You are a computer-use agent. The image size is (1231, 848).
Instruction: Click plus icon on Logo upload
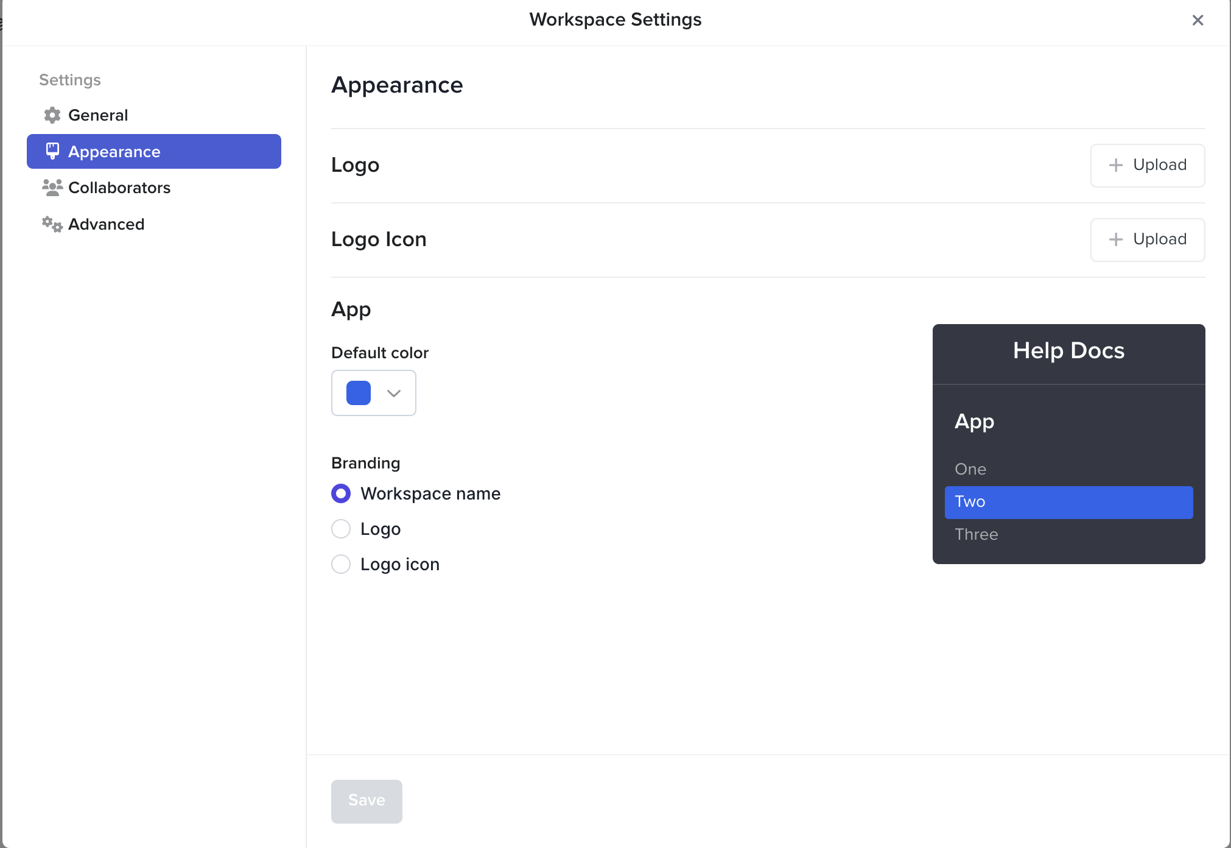tap(1115, 165)
